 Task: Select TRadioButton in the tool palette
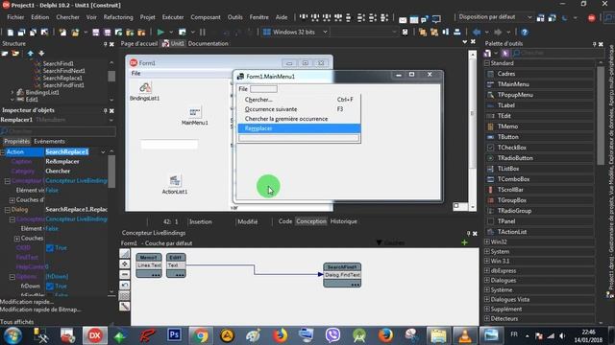click(x=515, y=158)
